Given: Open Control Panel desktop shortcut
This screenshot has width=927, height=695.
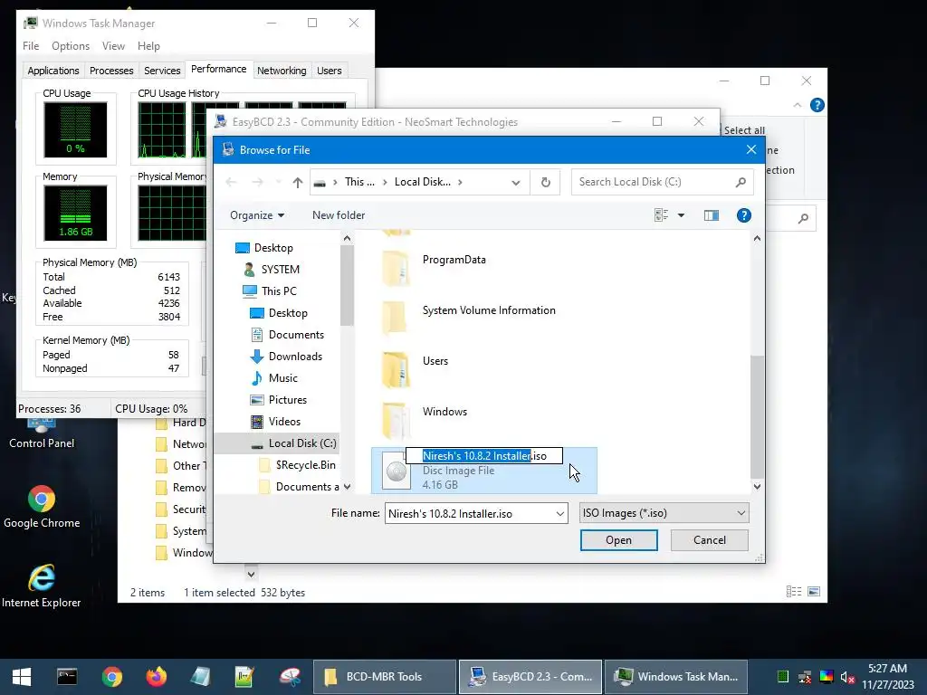Looking at the screenshot, I should [42, 433].
